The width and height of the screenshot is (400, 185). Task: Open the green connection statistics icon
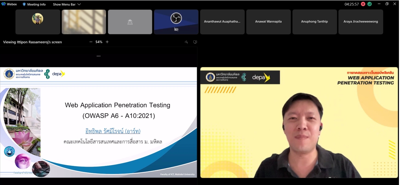369,4
